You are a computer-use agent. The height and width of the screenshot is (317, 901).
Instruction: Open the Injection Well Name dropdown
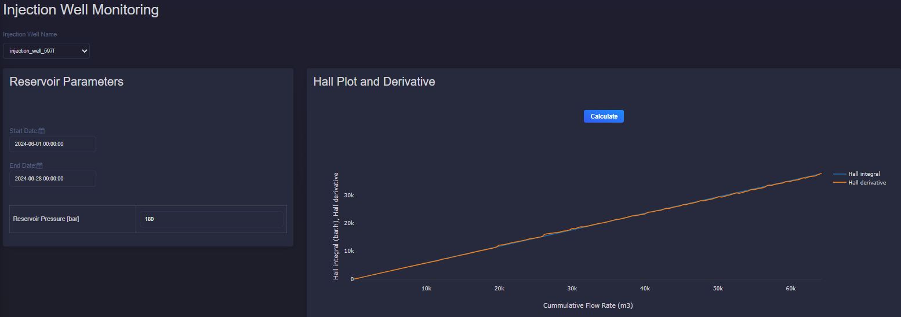pyautogui.click(x=46, y=51)
